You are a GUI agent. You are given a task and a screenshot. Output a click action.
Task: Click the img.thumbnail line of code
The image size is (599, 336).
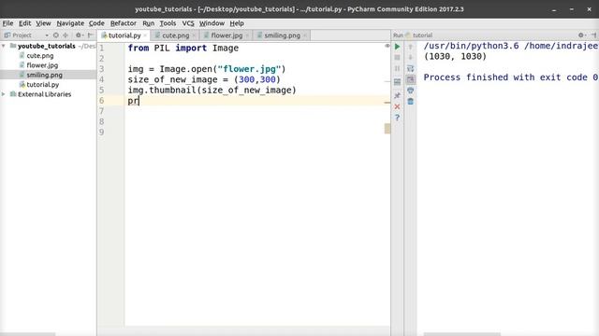tap(212, 91)
